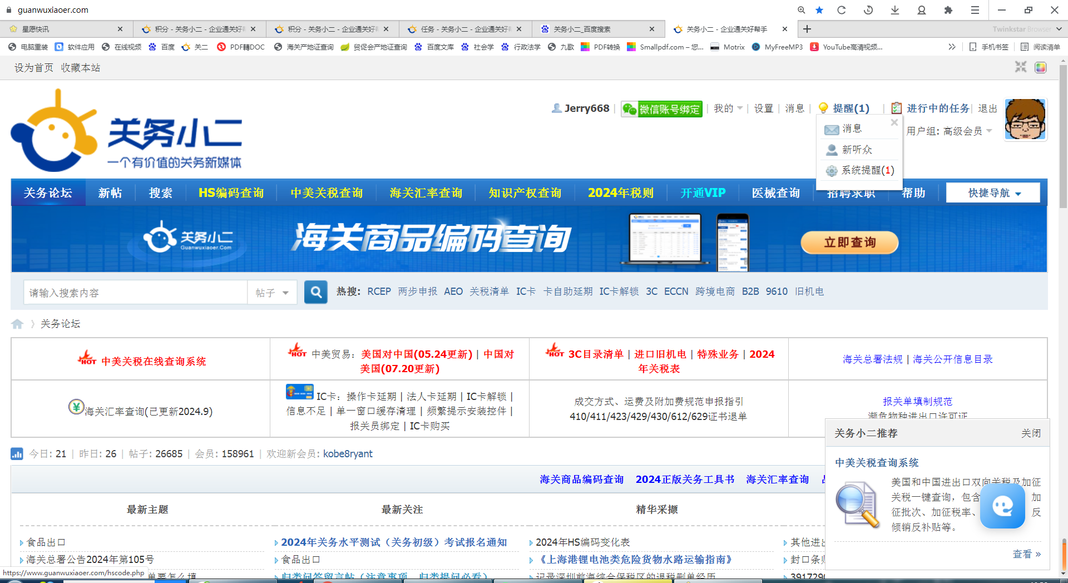Click the blue bookmark star icon
1068x583 pixels.
click(x=819, y=10)
